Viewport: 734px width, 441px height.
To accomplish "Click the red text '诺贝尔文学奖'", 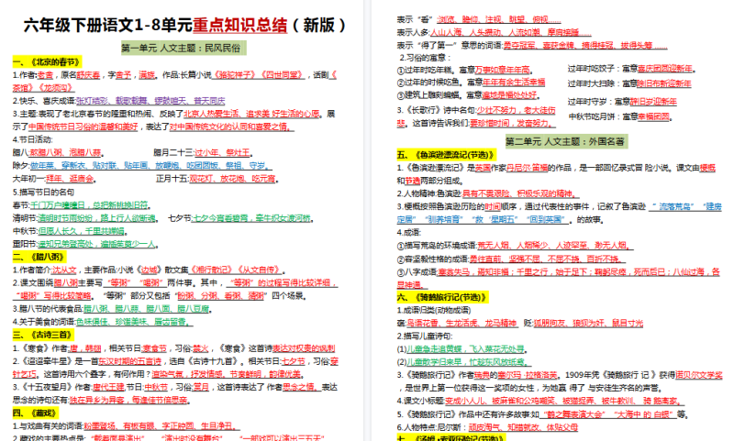I will [x=698, y=375].
